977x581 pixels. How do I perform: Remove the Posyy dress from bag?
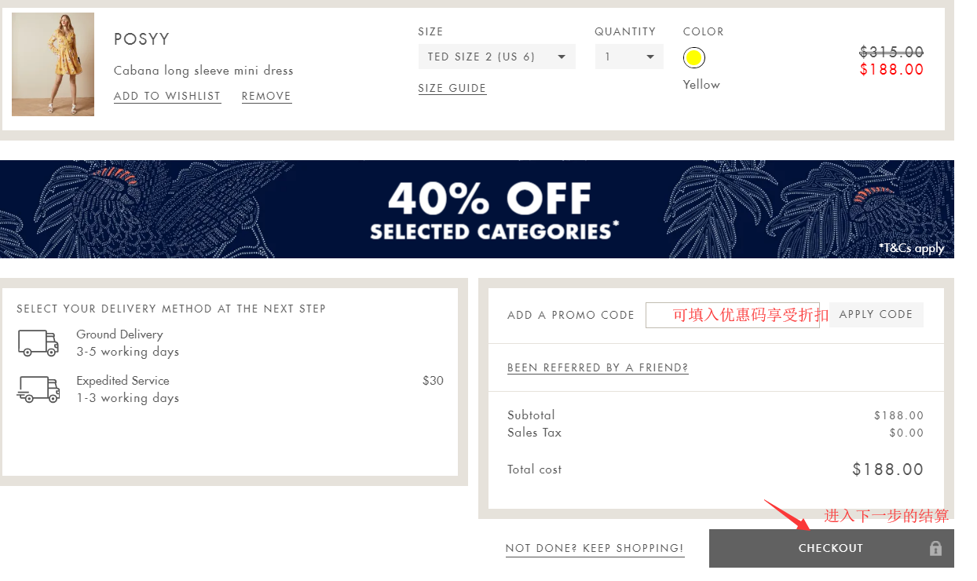coord(266,96)
